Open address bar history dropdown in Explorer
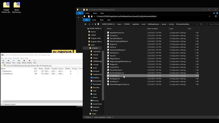The width and height of the screenshot is (219, 123). tap(197, 24)
